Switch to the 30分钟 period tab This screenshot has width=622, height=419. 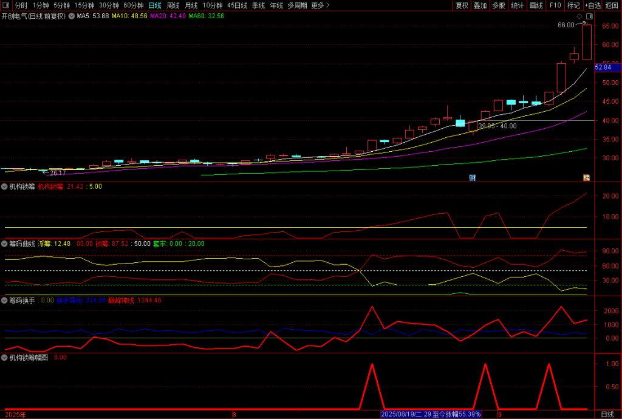[109, 5]
